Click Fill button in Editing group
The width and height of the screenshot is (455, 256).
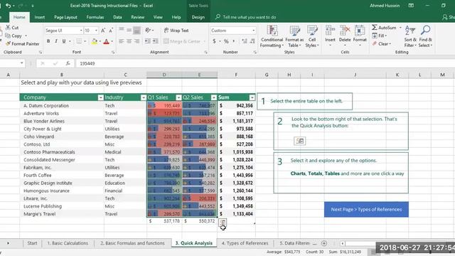[x=380, y=36]
